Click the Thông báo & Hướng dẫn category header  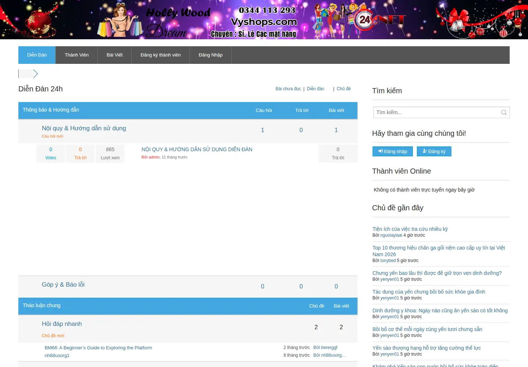51,110
